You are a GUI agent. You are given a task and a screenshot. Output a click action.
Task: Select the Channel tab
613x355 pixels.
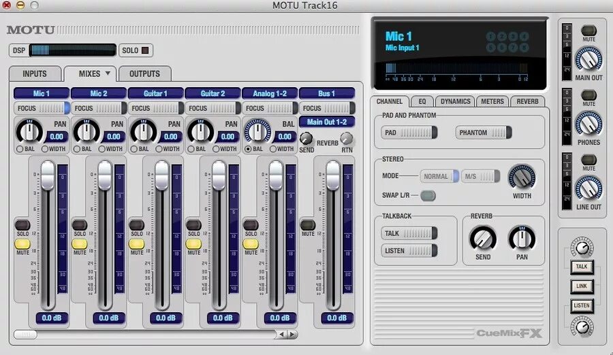pyautogui.click(x=390, y=101)
